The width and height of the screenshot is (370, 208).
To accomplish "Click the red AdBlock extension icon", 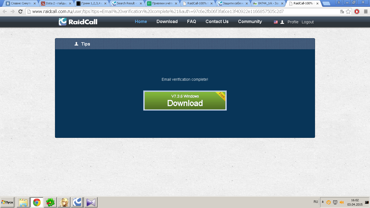I will tap(357, 12).
